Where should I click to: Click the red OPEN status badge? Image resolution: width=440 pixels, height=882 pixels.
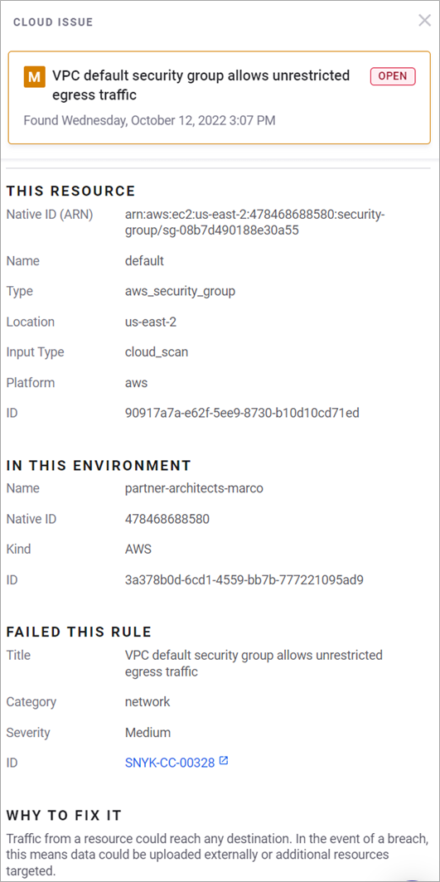click(392, 76)
